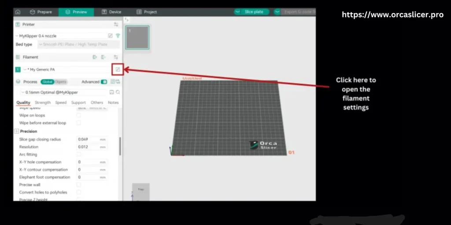The image size is (451, 225).
Task: Click the remove filament icon
Action: tap(103, 57)
